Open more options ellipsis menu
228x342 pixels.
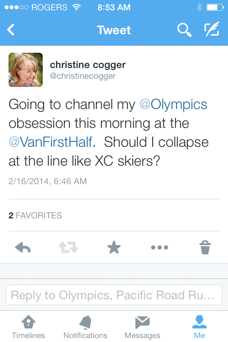159,247
